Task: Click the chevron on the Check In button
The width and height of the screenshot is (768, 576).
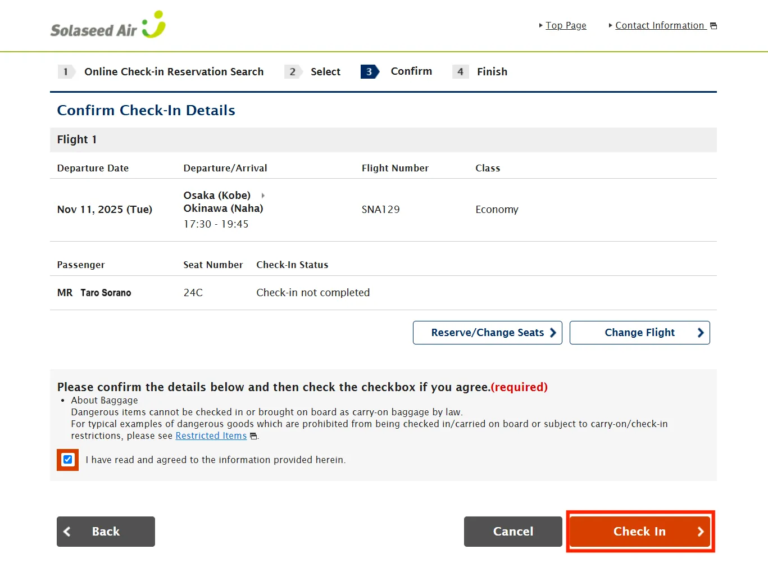Action: [701, 532]
